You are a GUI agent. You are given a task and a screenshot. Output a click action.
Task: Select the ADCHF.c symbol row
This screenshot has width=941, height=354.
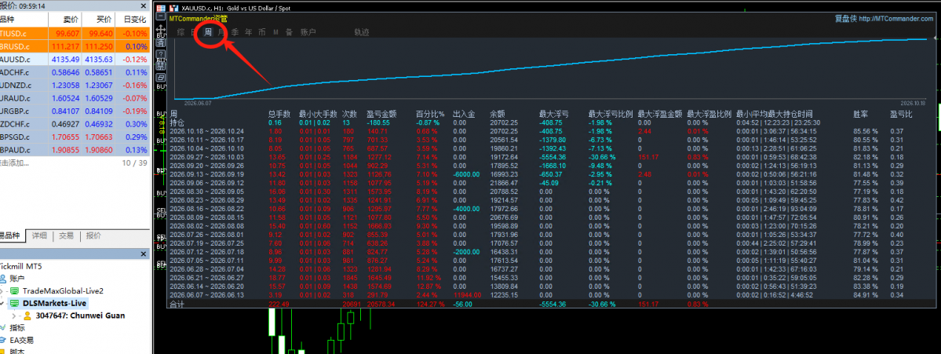point(75,72)
